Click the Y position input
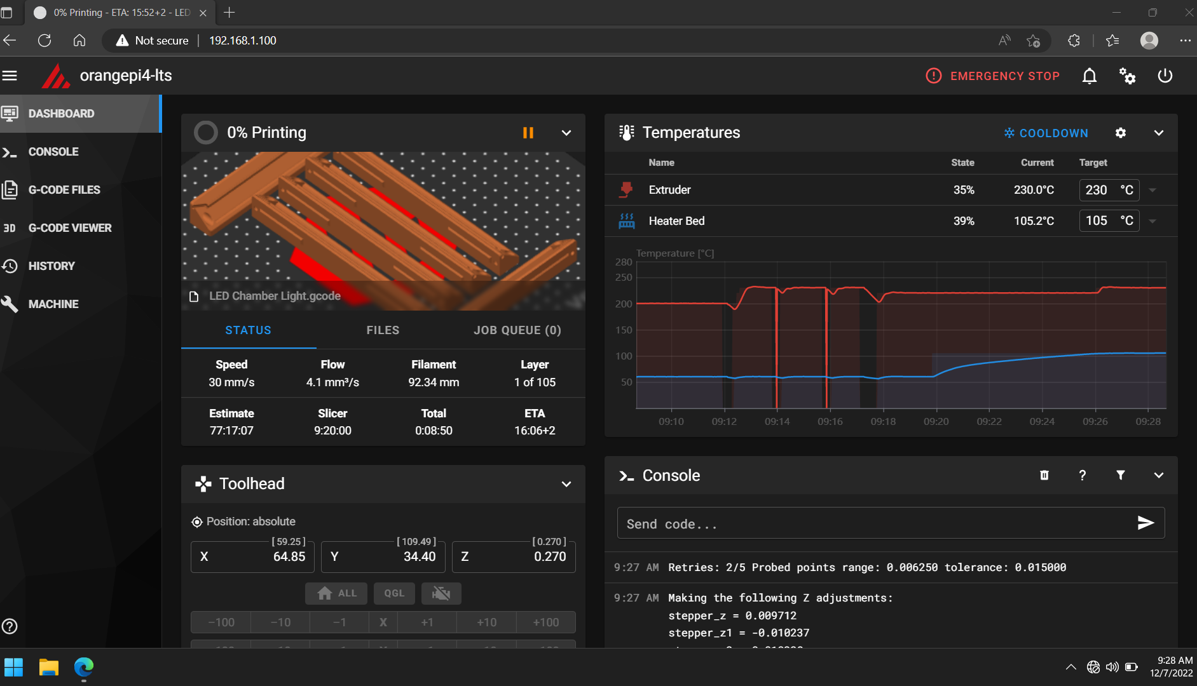1197x686 pixels. coord(383,556)
